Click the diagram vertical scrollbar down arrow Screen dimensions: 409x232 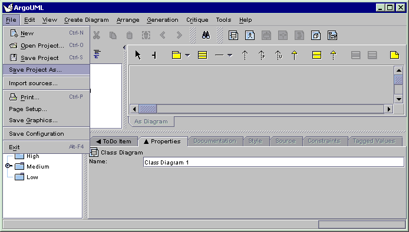point(398,99)
